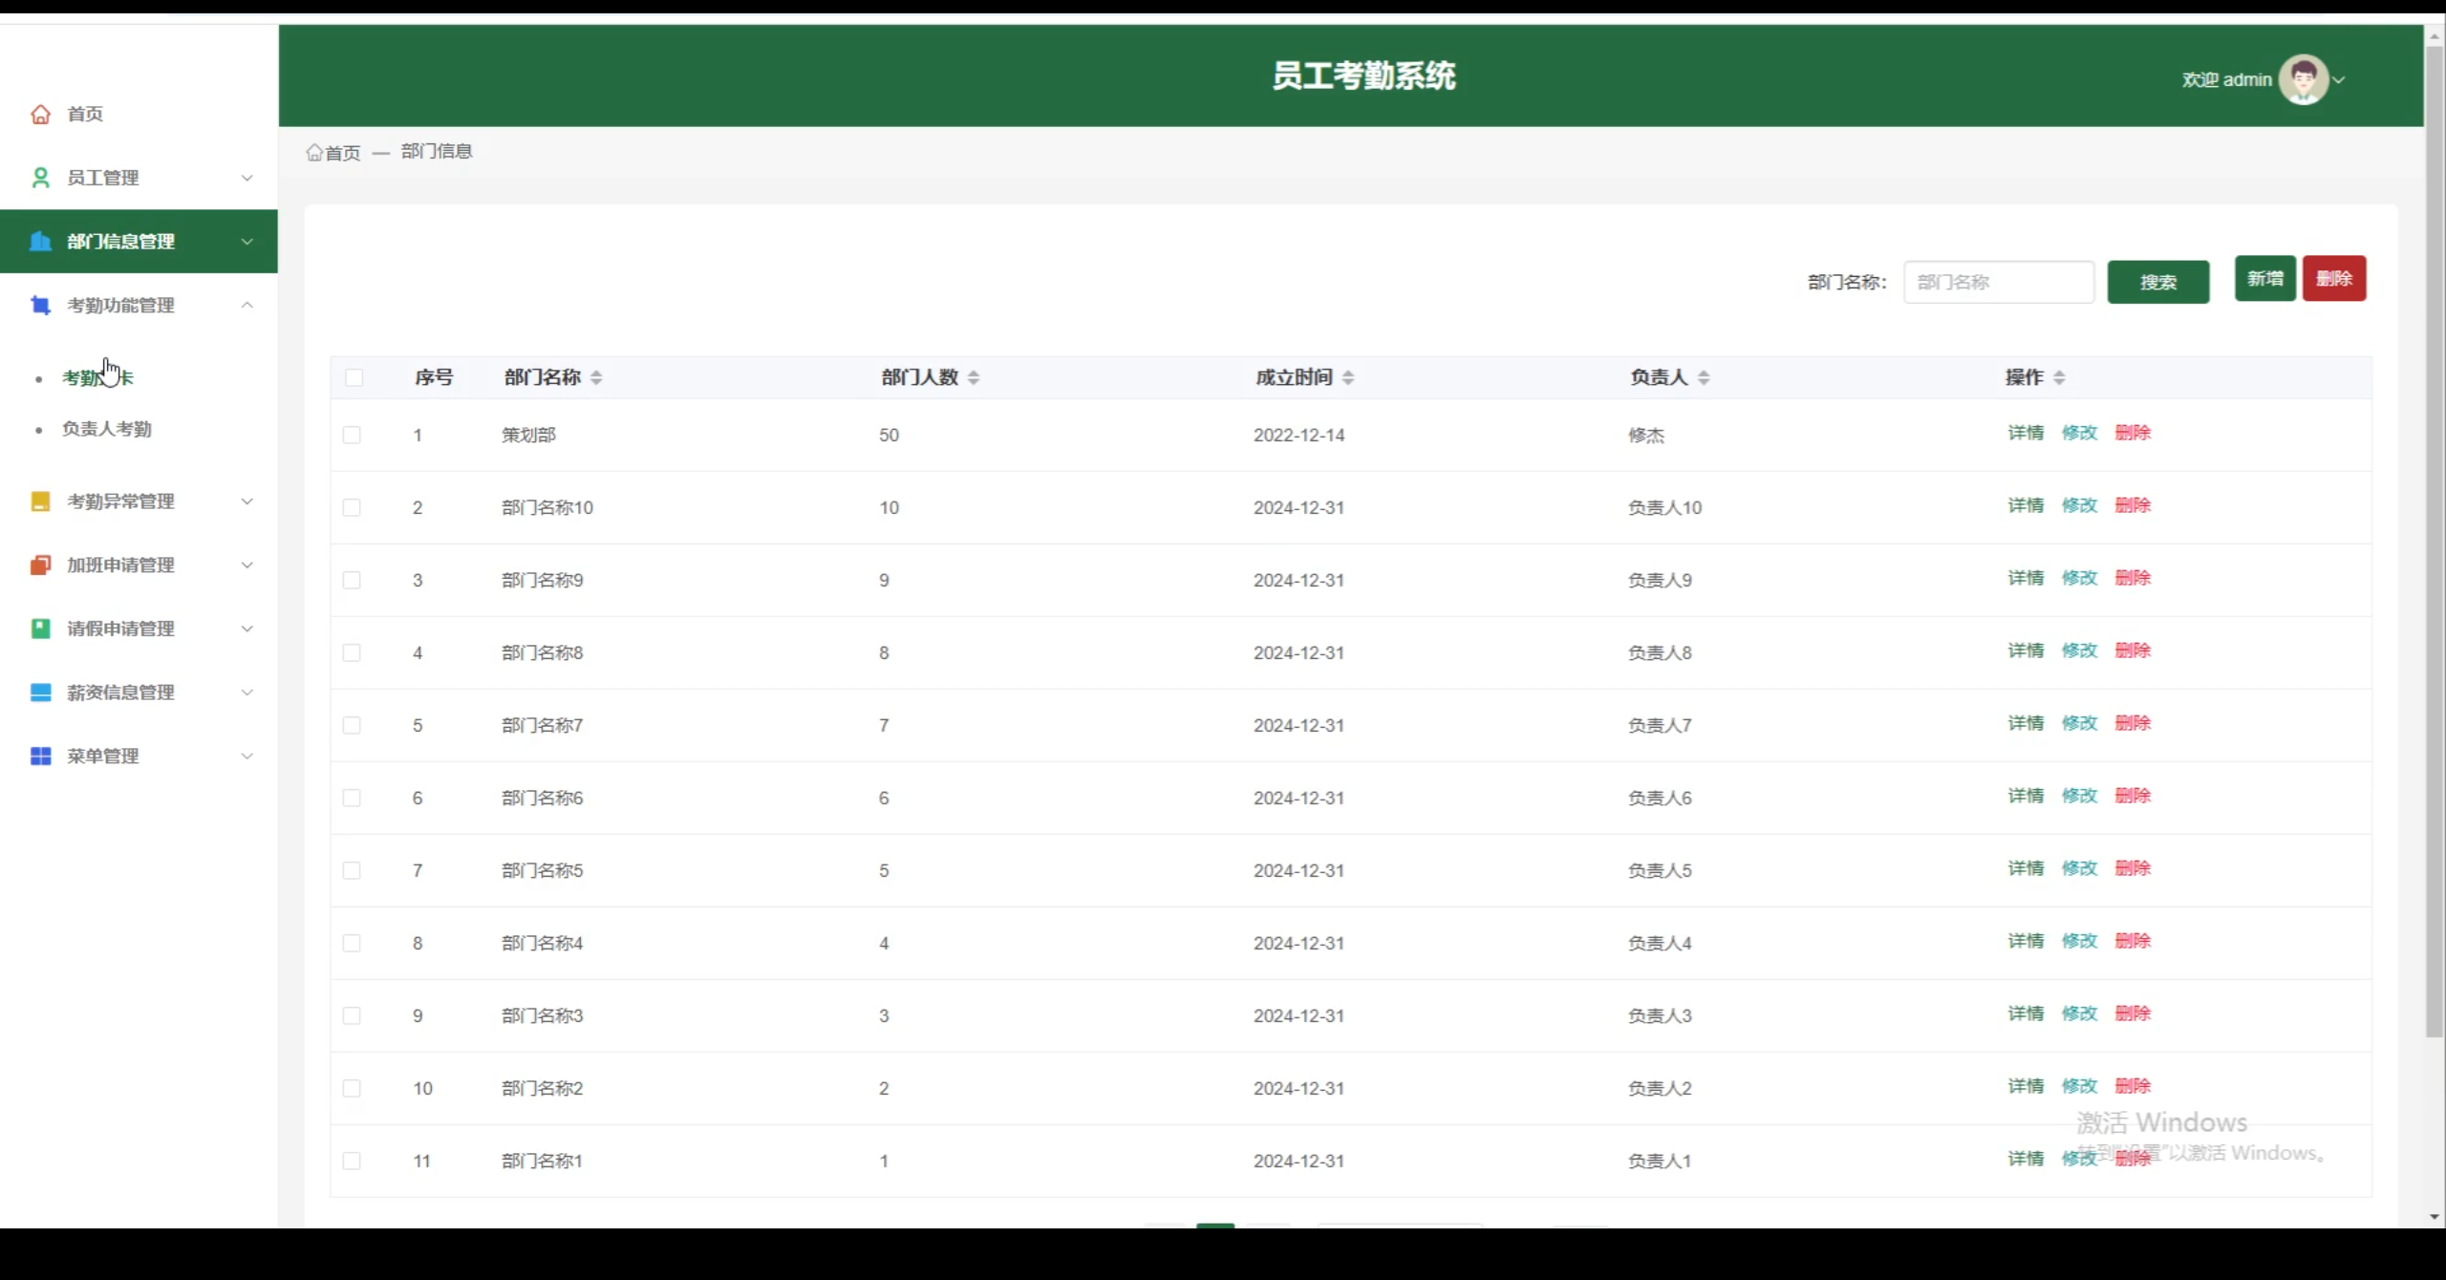Expand the 员工管理 menu chevron

tap(247, 179)
